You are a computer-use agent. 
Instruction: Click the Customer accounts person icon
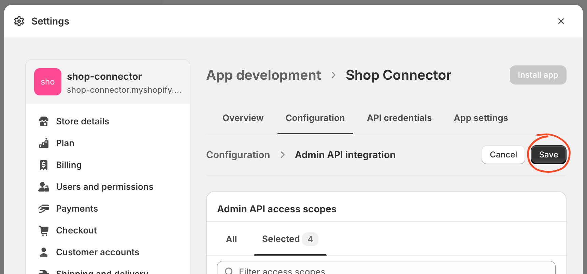point(44,252)
